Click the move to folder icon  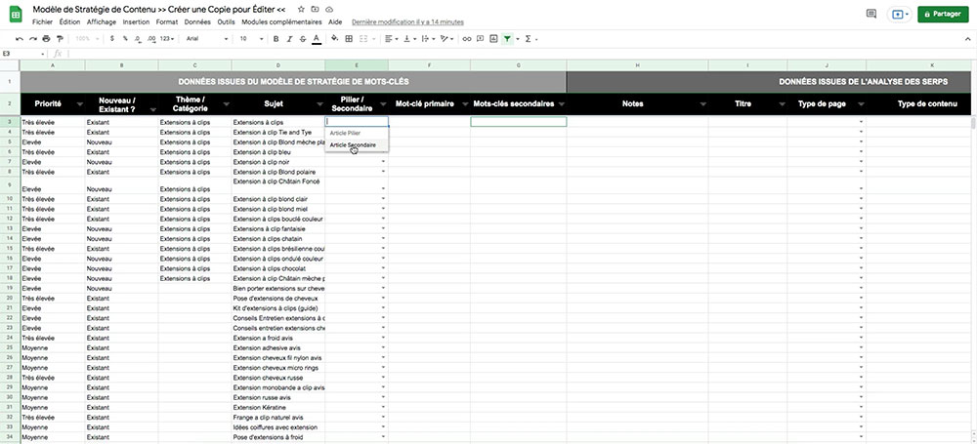pos(316,10)
